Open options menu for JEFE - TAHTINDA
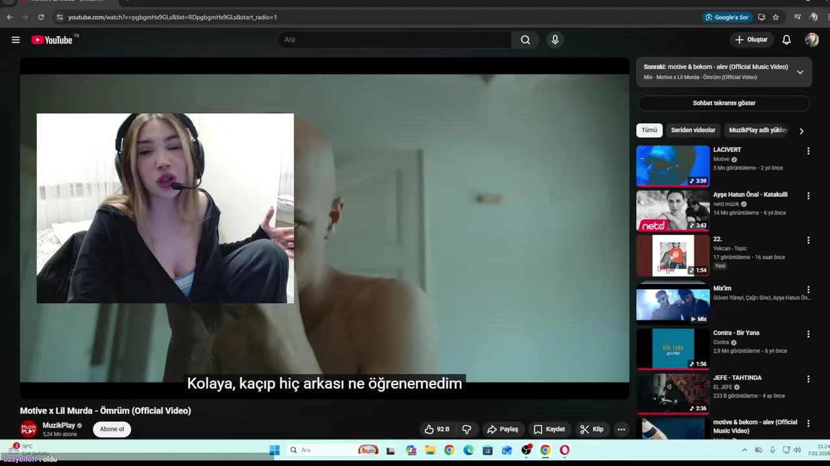830x466 pixels. (808, 379)
